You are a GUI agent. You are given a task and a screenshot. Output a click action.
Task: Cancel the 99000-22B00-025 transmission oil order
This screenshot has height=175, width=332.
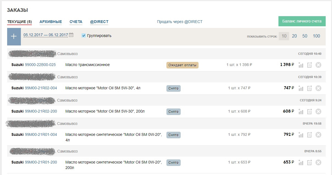click(x=318, y=65)
